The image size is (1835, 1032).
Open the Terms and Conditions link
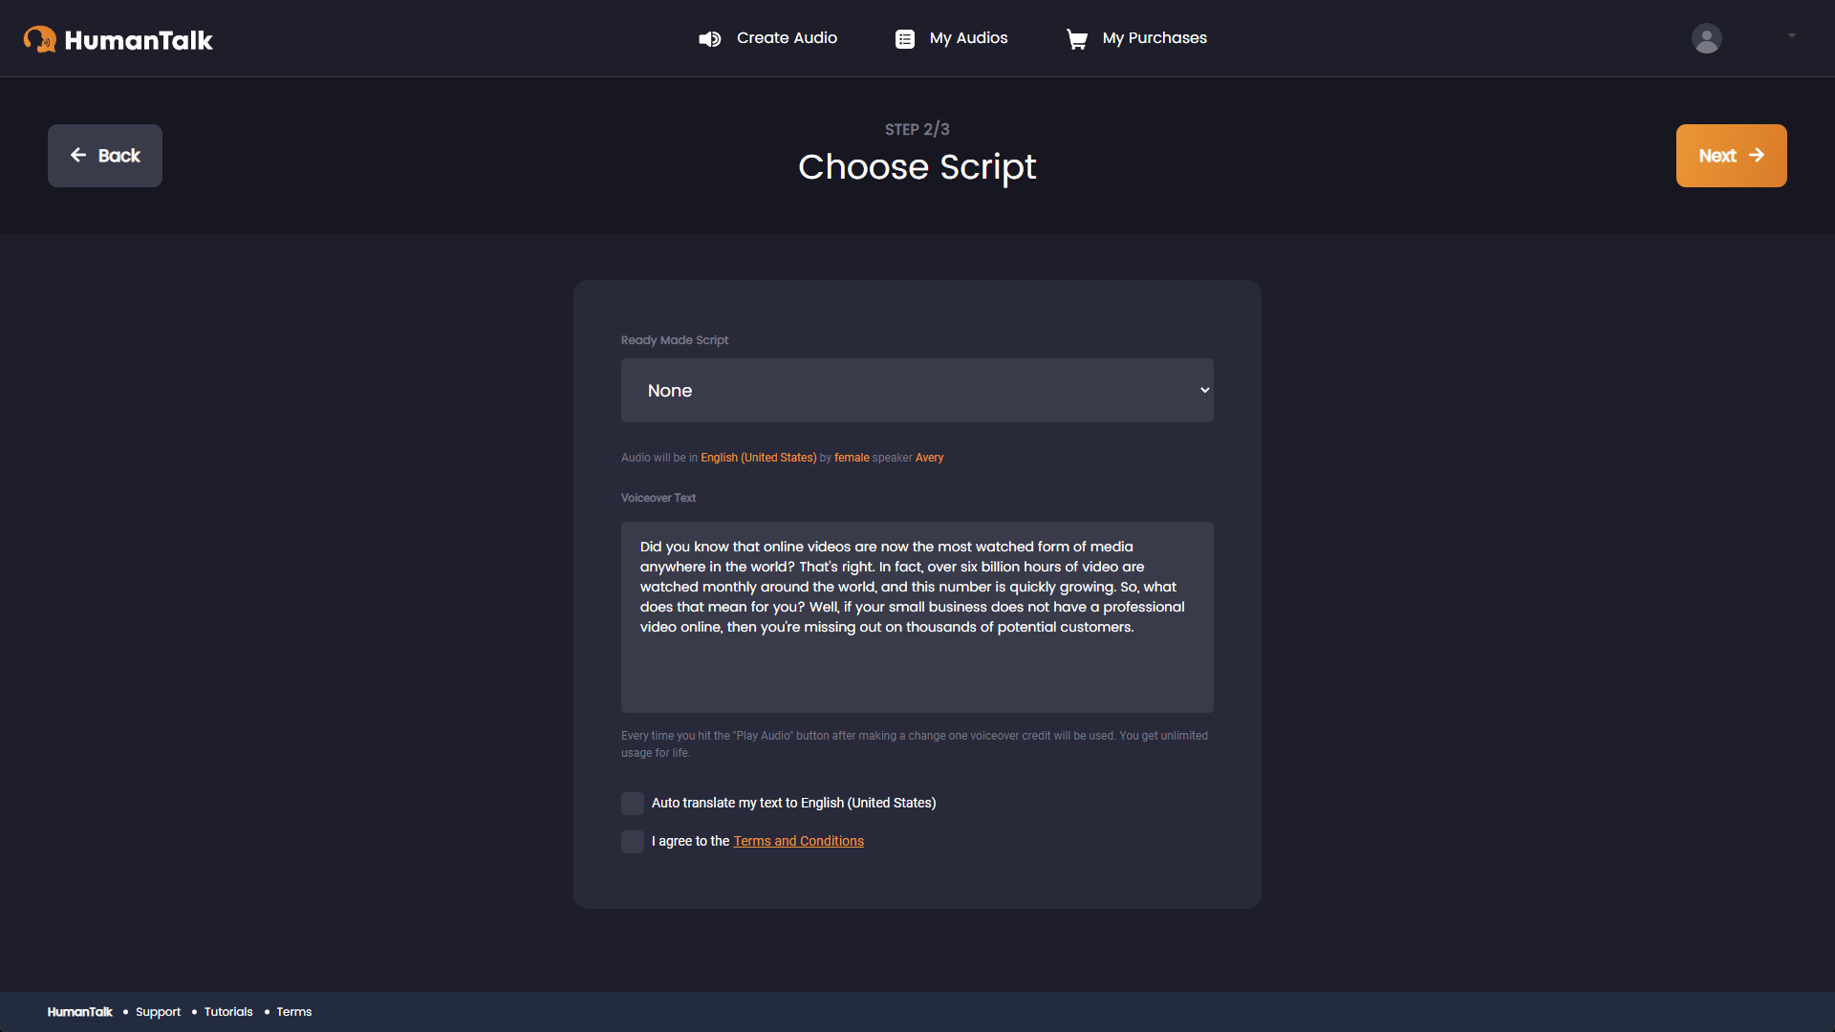[x=798, y=841]
